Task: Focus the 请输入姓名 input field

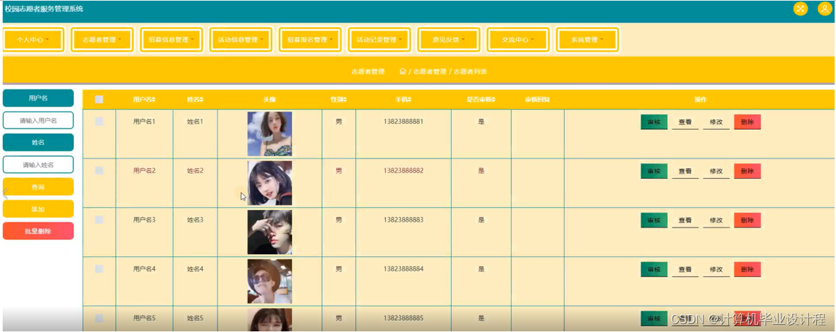Action: [38, 164]
